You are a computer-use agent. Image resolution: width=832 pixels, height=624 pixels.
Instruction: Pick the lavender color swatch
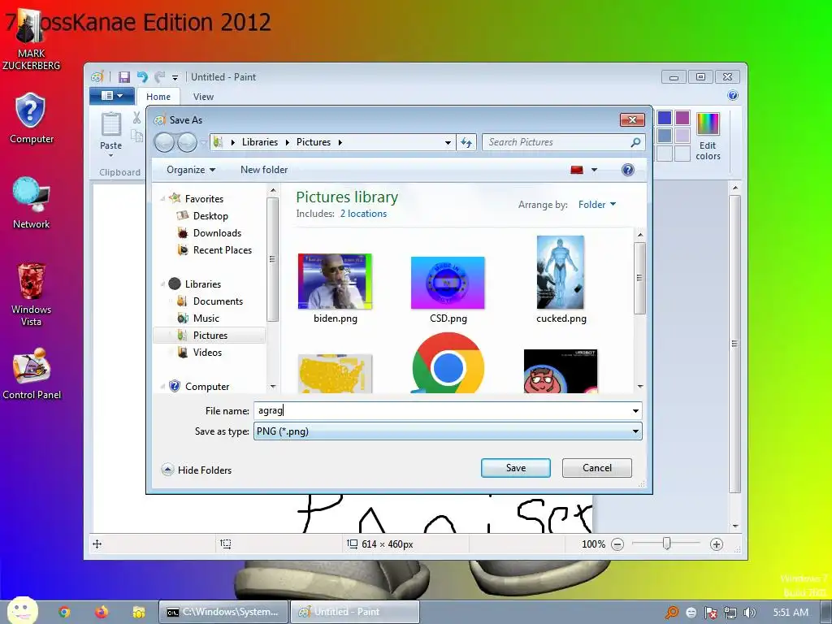coord(682,136)
